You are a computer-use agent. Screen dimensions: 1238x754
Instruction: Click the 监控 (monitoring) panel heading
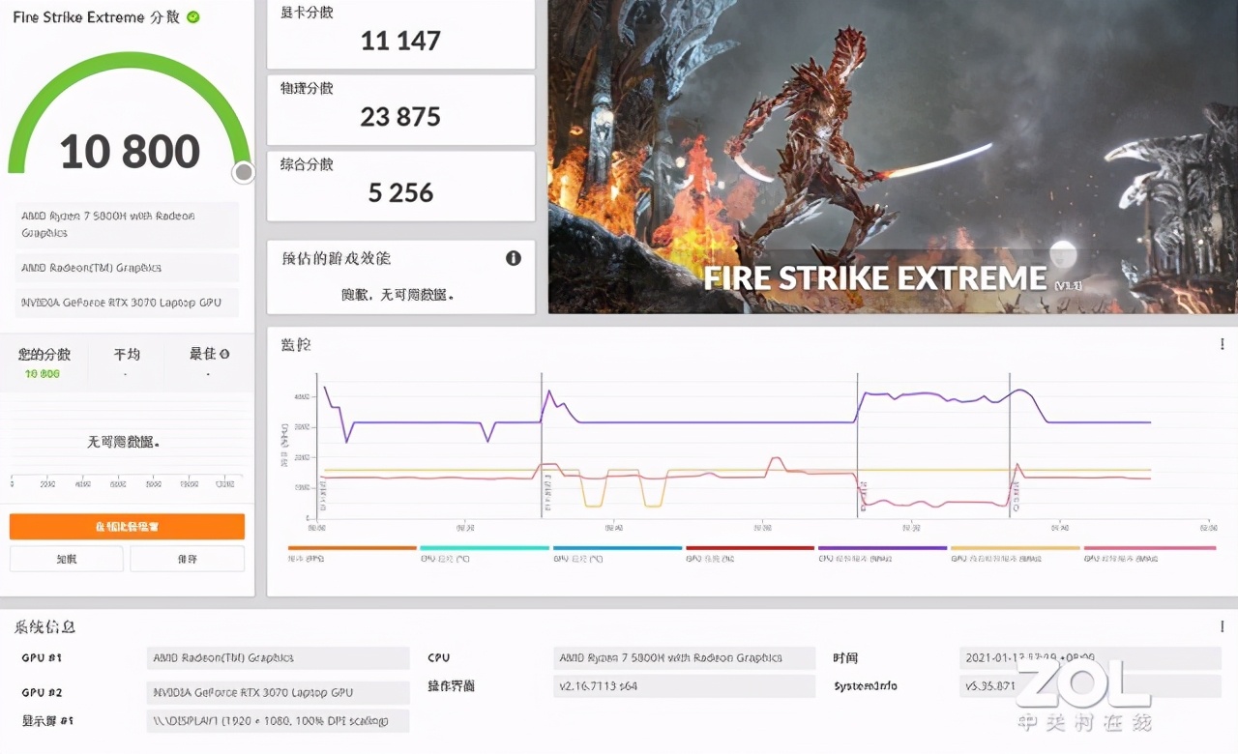coord(296,344)
